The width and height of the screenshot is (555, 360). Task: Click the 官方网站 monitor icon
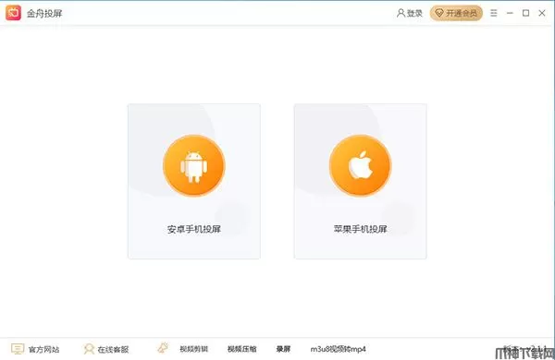(18, 349)
